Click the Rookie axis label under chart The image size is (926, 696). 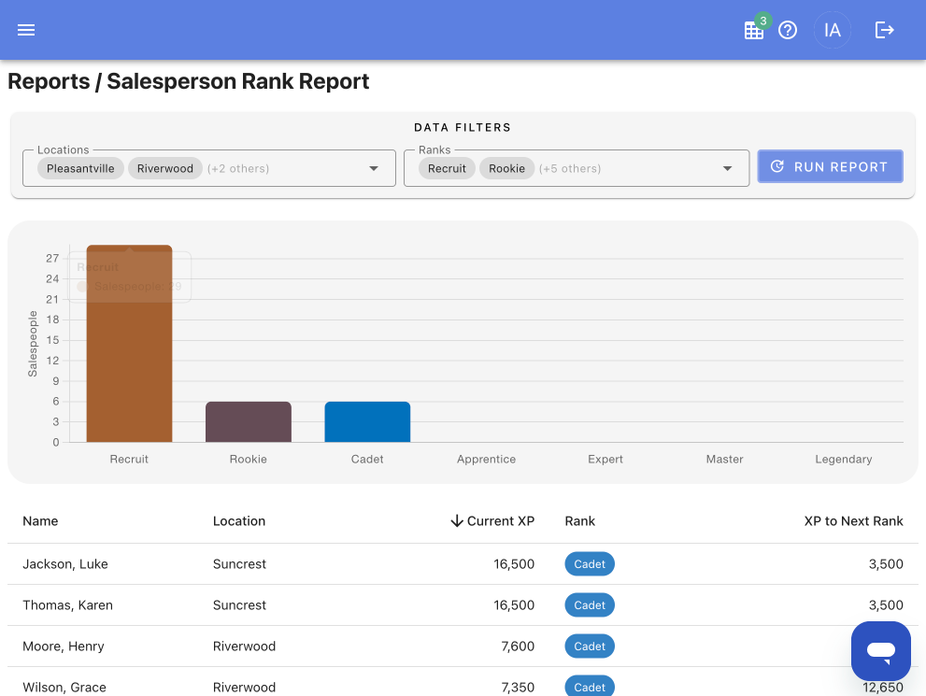pos(248,460)
